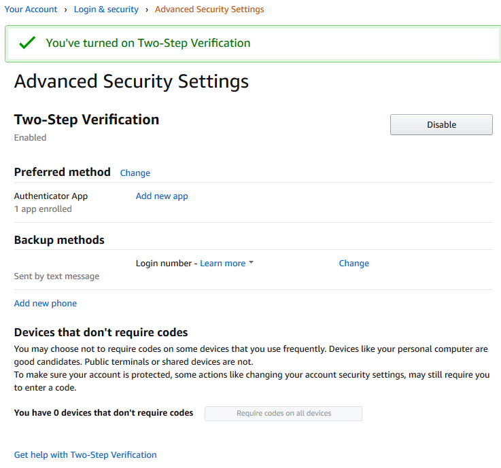Go back to Login & security
This screenshot has width=501, height=468.
pos(106,10)
